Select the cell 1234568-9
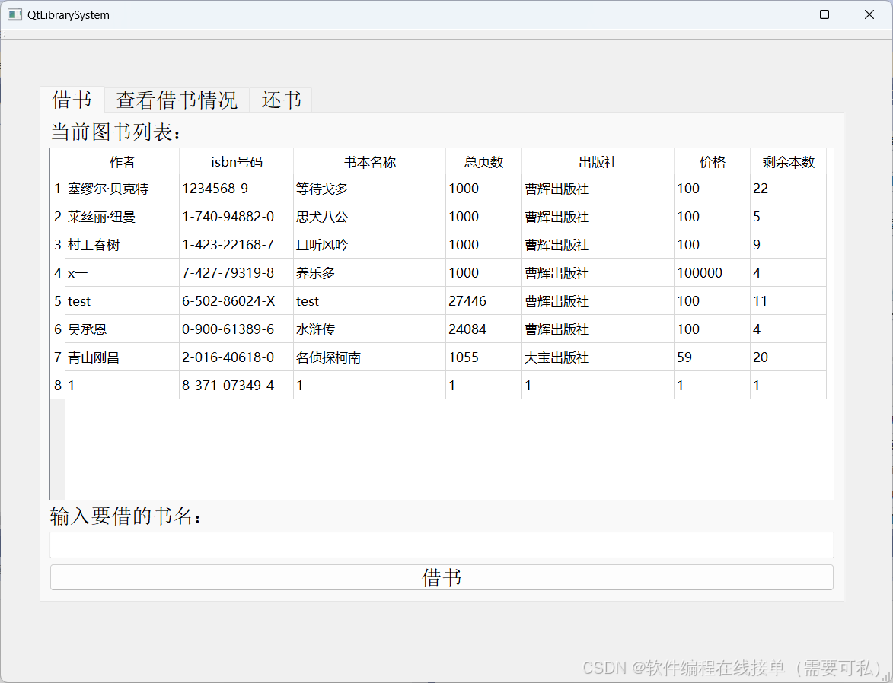Screen dimensions: 893x683 236,189
